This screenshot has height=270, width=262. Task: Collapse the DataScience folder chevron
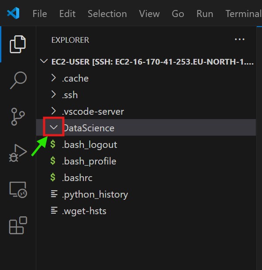coord(54,128)
